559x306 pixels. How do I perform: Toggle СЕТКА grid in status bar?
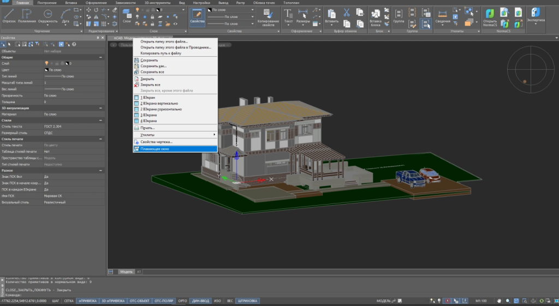click(69, 301)
